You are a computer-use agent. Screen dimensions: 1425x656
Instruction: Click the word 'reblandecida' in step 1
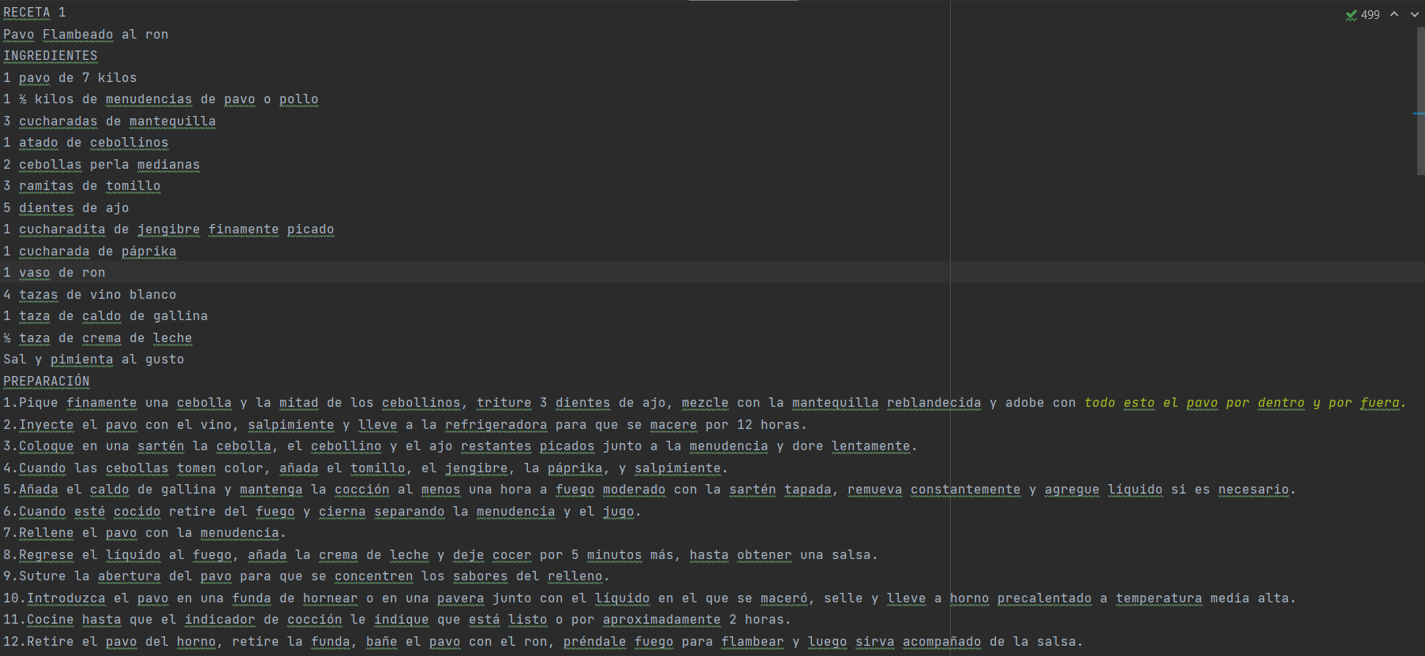(x=934, y=403)
